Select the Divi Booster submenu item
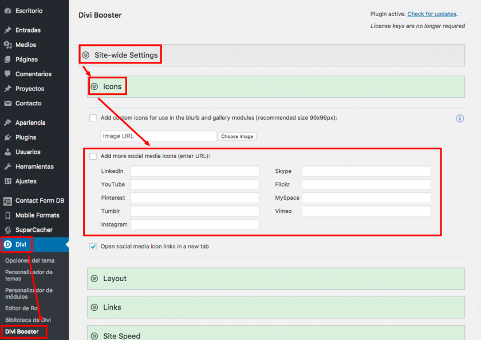Image resolution: width=481 pixels, height=340 pixels. (22, 332)
